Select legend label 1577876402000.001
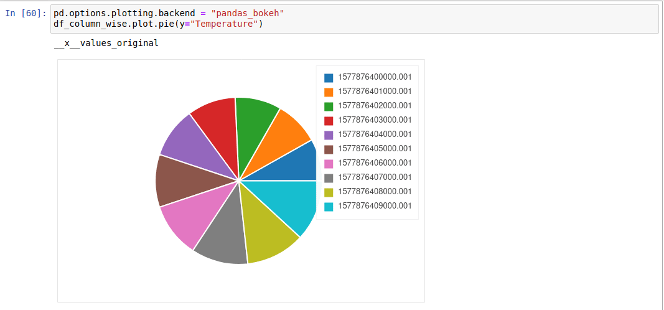 pyautogui.click(x=375, y=105)
